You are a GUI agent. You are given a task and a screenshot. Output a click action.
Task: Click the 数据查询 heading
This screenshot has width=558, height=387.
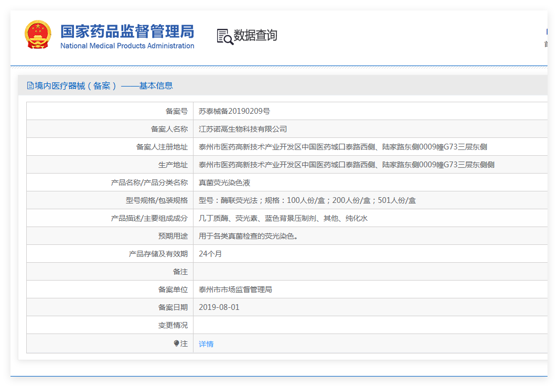click(x=255, y=35)
